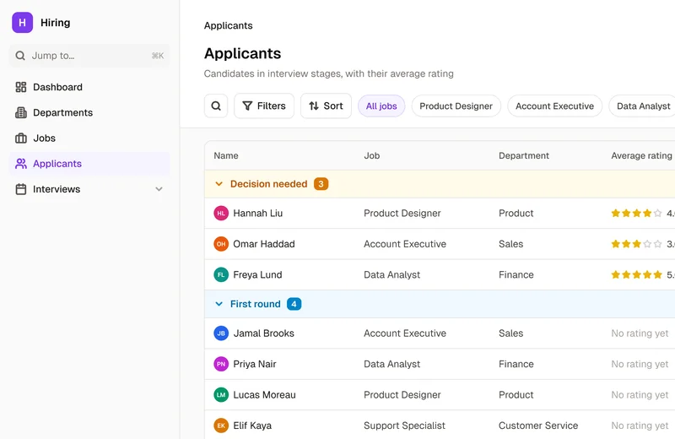Select the All jobs filter chip
This screenshot has height=439, width=675.
(x=381, y=106)
